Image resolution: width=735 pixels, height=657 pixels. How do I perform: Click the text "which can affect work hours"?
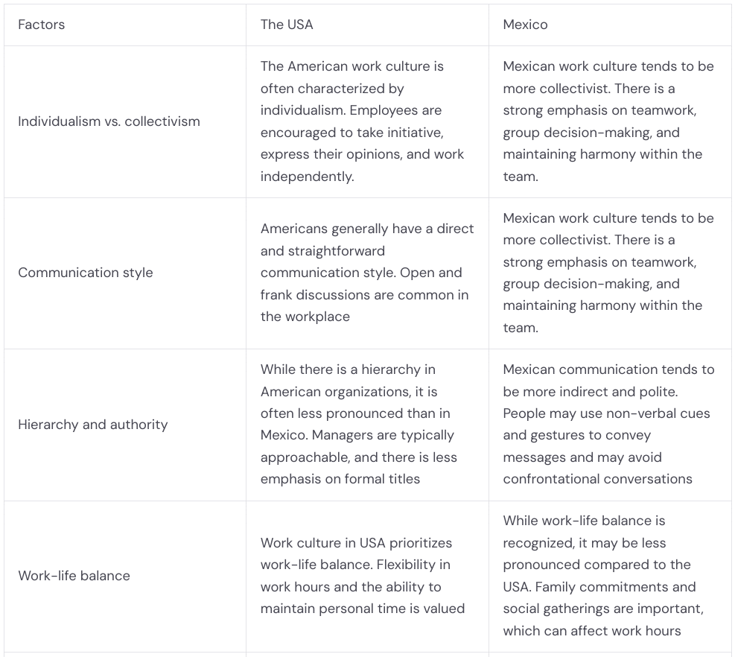(x=591, y=631)
